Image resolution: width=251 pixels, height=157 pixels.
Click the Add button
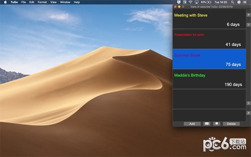(x=192, y=124)
